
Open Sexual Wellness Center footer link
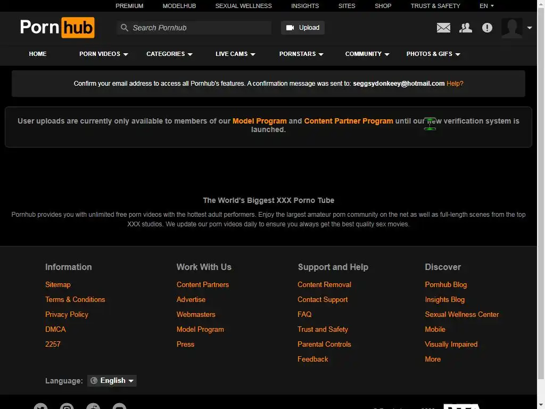point(461,314)
